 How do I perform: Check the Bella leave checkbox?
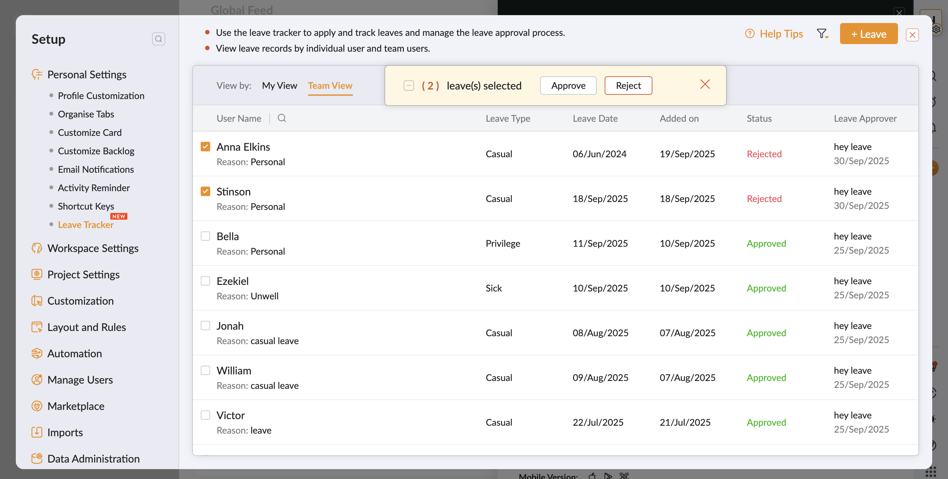click(205, 236)
